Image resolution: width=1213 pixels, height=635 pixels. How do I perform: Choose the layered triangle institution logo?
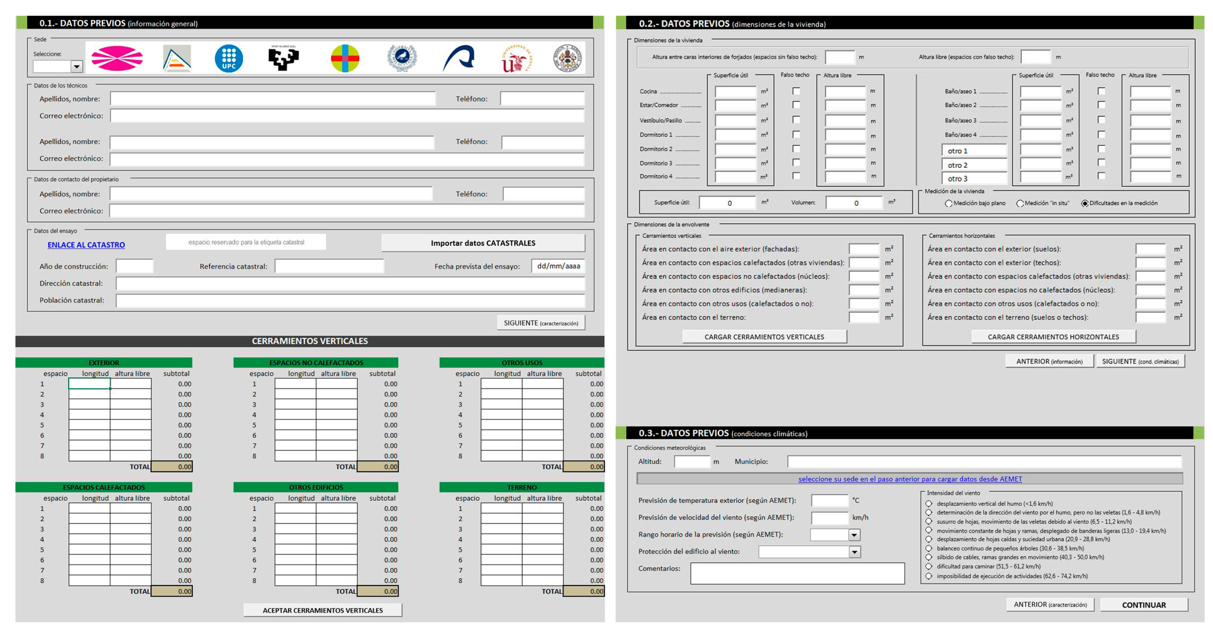coord(177,58)
